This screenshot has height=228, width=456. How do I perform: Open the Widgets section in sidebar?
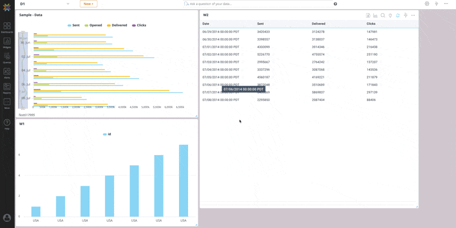click(7, 42)
